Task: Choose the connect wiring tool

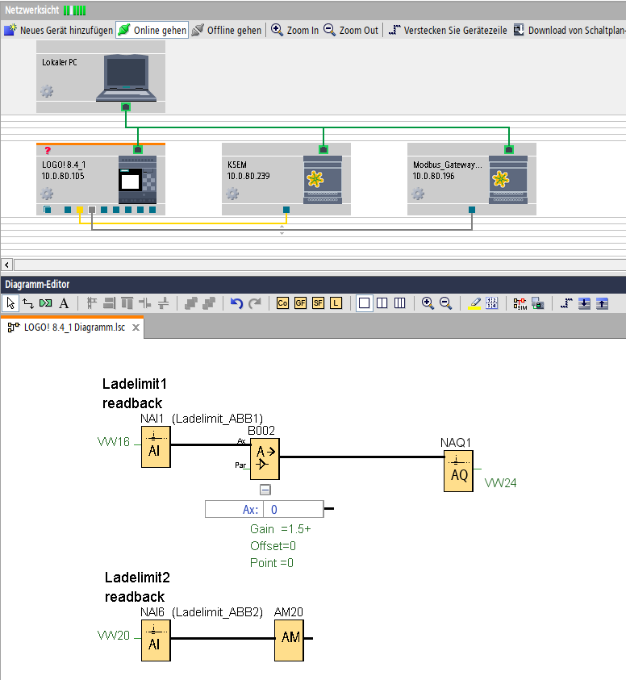Action: [28, 303]
